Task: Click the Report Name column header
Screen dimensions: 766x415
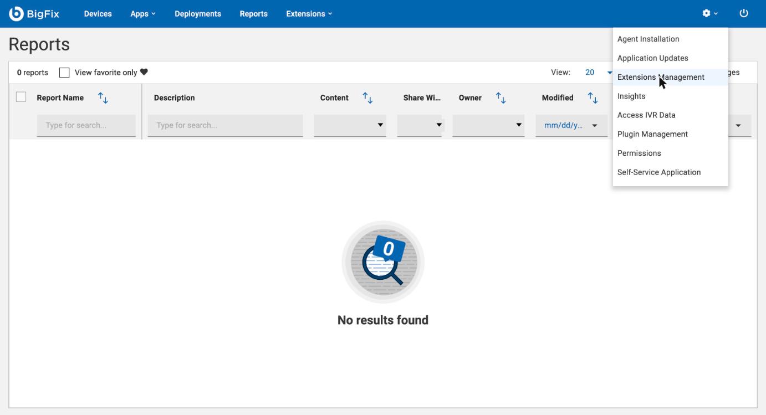Action: point(60,98)
